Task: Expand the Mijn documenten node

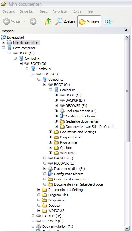Action: pos(3,43)
